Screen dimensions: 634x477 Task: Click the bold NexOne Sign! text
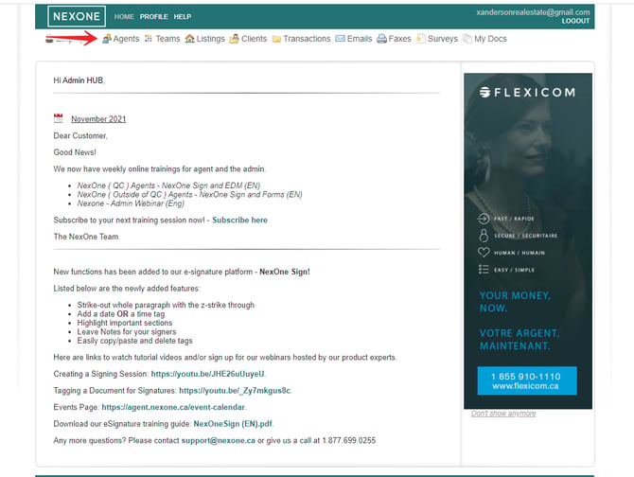coord(285,272)
